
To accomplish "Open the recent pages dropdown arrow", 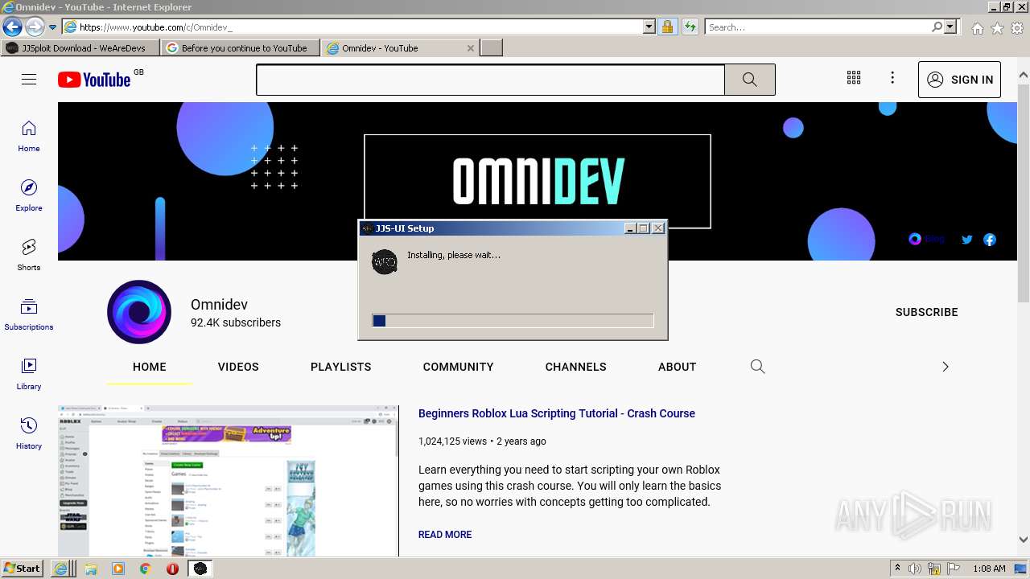I will click(53, 27).
